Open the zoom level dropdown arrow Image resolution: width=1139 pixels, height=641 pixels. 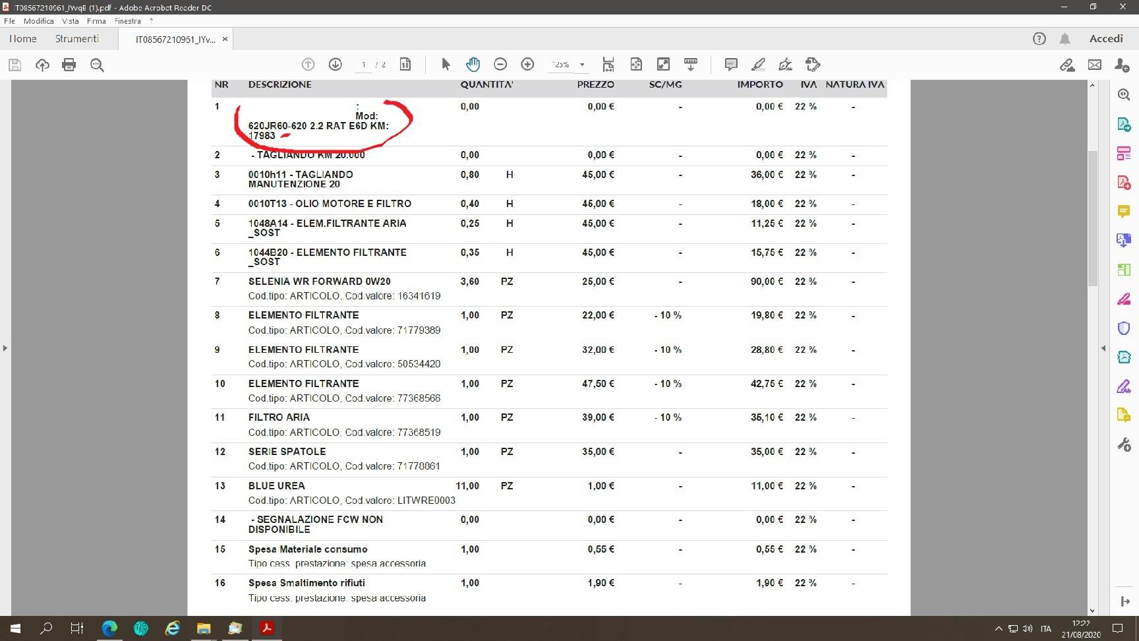pos(582,65)
